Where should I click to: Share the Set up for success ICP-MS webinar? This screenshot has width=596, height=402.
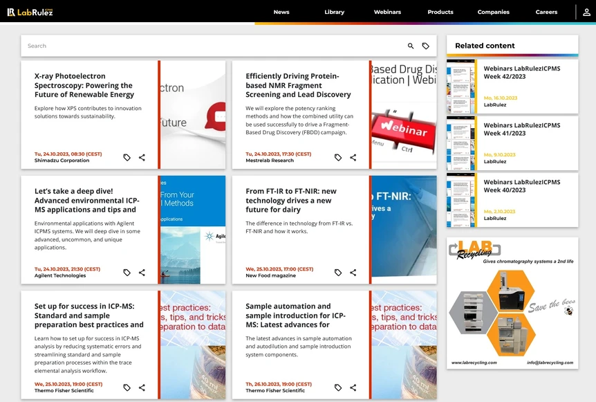(x=142, y=387)
